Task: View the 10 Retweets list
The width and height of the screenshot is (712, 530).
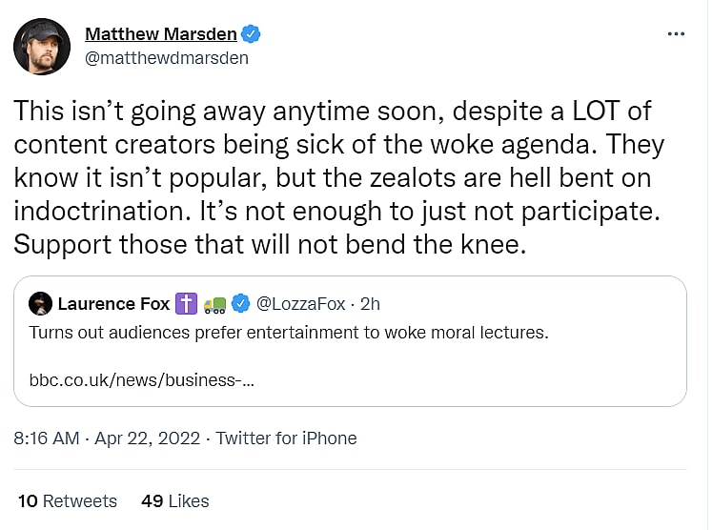Action: click(67, 500)
